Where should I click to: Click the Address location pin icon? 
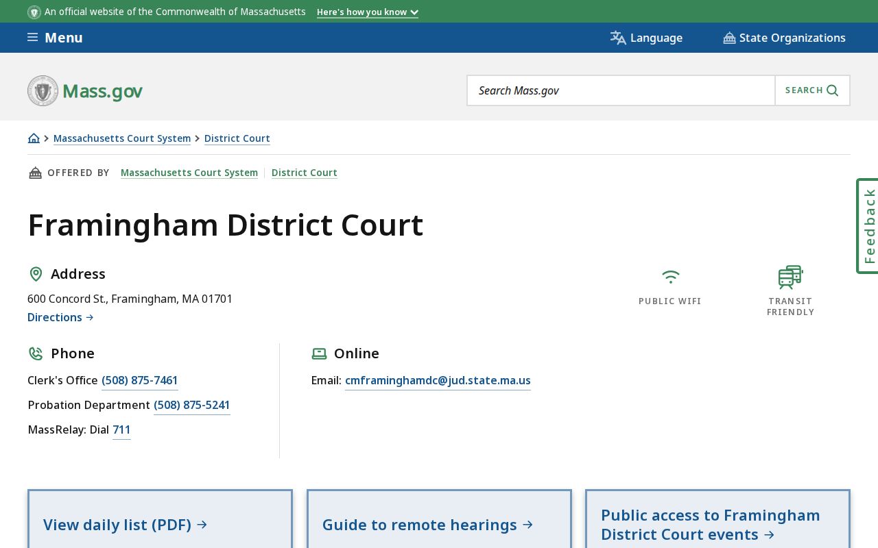click(36, 274)
